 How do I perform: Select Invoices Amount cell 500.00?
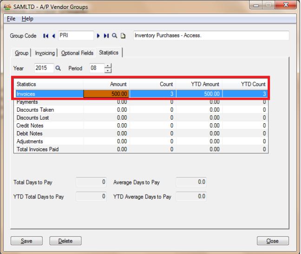coord(106,94)
